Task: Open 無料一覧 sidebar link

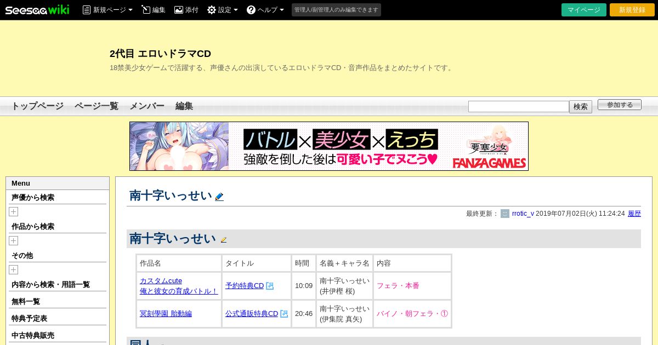Action: 26,302
